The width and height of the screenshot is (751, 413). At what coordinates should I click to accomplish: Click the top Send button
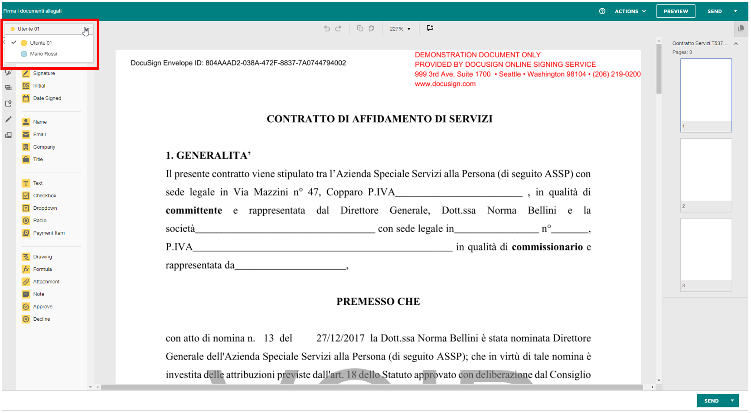(715, 11)
